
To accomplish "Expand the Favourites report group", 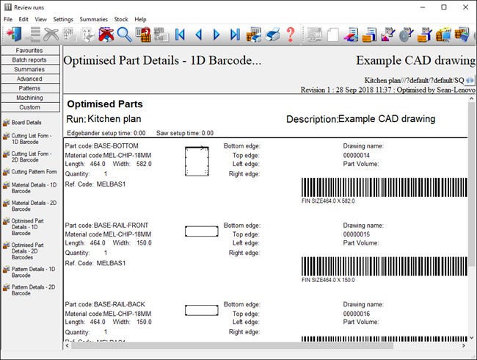I will pos(30,50).
